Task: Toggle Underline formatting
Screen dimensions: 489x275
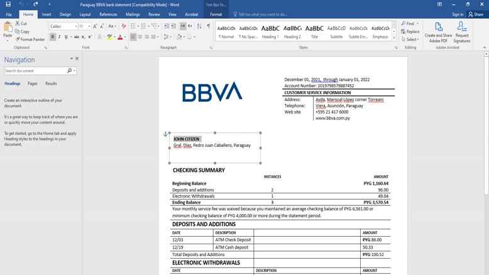Action: click(x=66, y=37)
